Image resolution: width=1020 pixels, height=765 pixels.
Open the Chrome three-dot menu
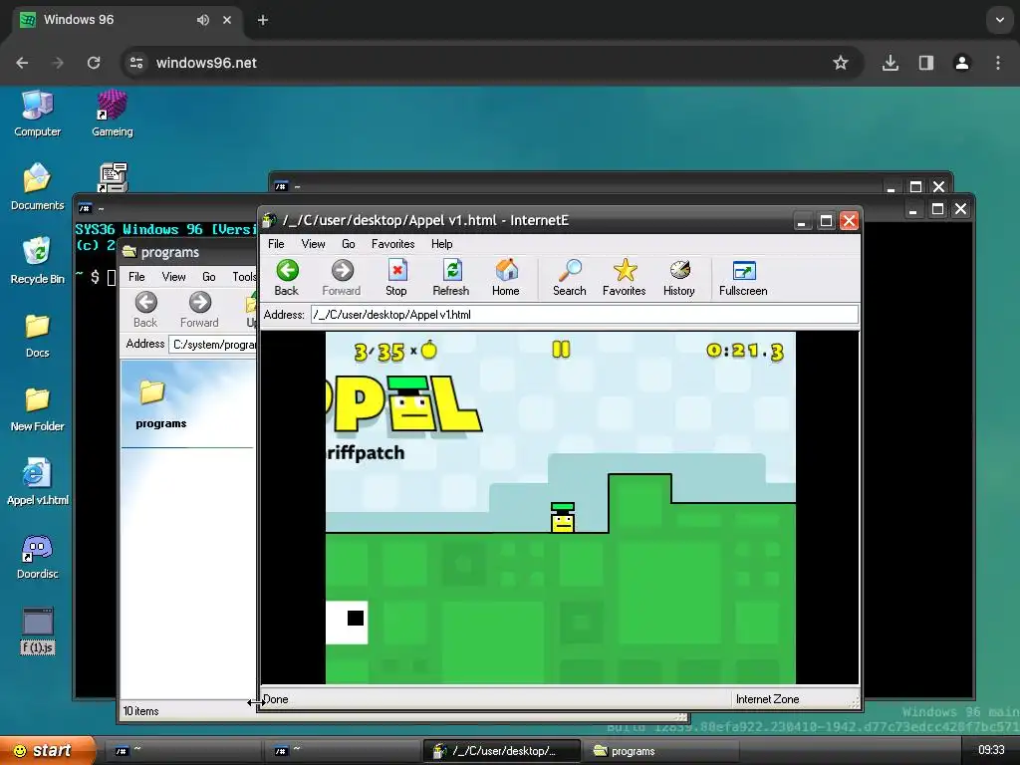[998, 63]
